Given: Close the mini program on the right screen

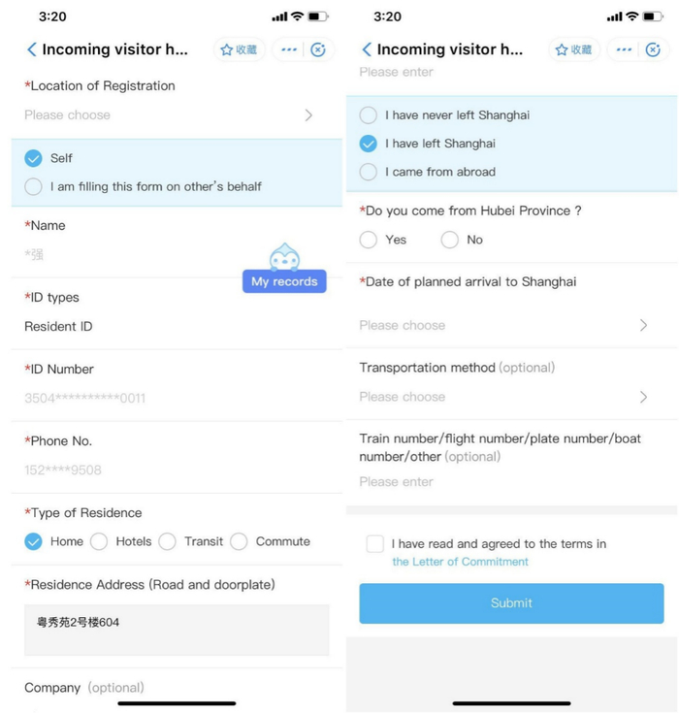Looking at the screenshot, I should click(653, 49).
